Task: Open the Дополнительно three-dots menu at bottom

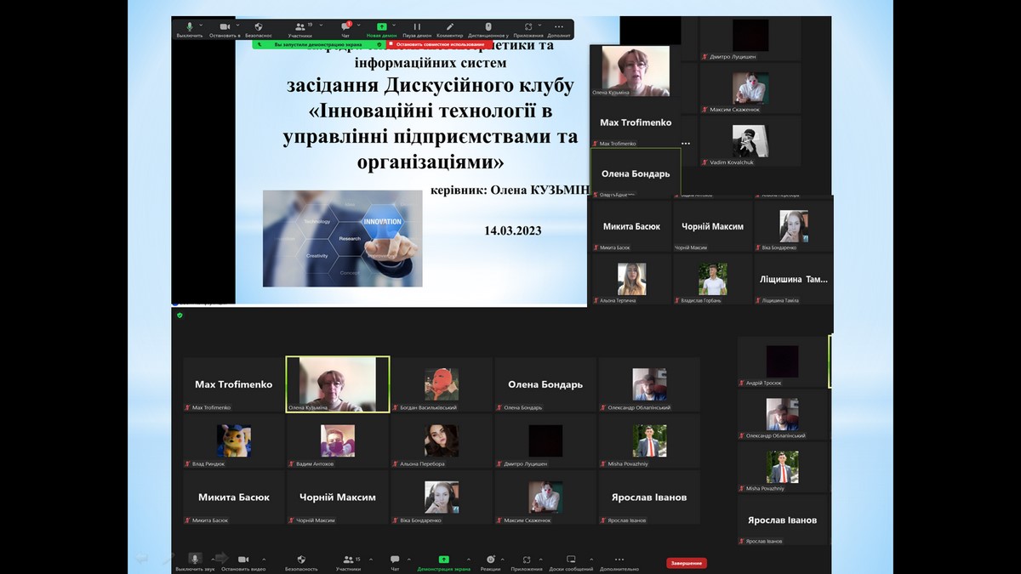Action: 619,560
